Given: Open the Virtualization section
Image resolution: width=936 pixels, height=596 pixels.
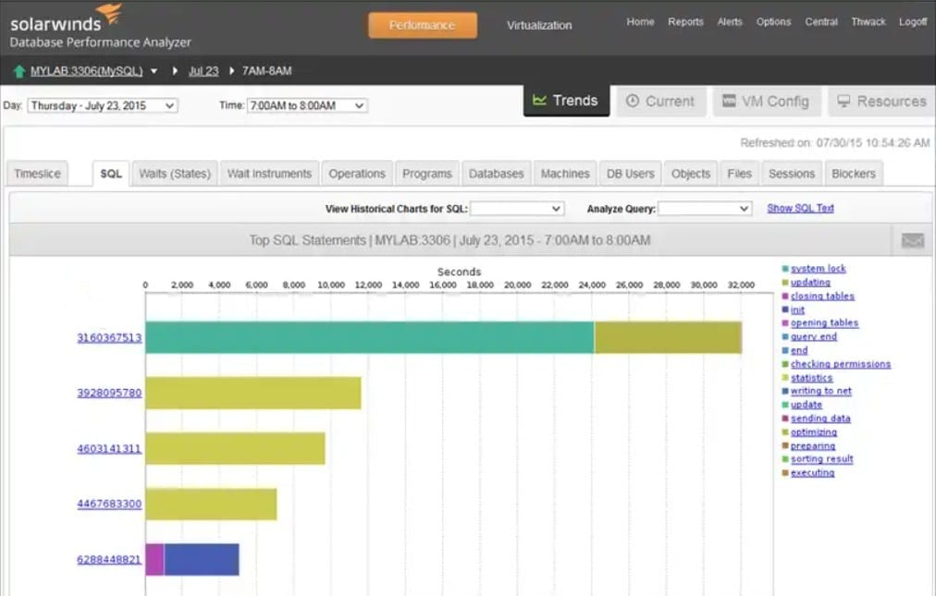Looking at the screenshot, I should pos(539,25).
